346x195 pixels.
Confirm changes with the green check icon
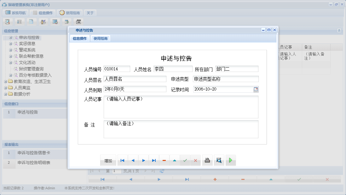(185, 160)
